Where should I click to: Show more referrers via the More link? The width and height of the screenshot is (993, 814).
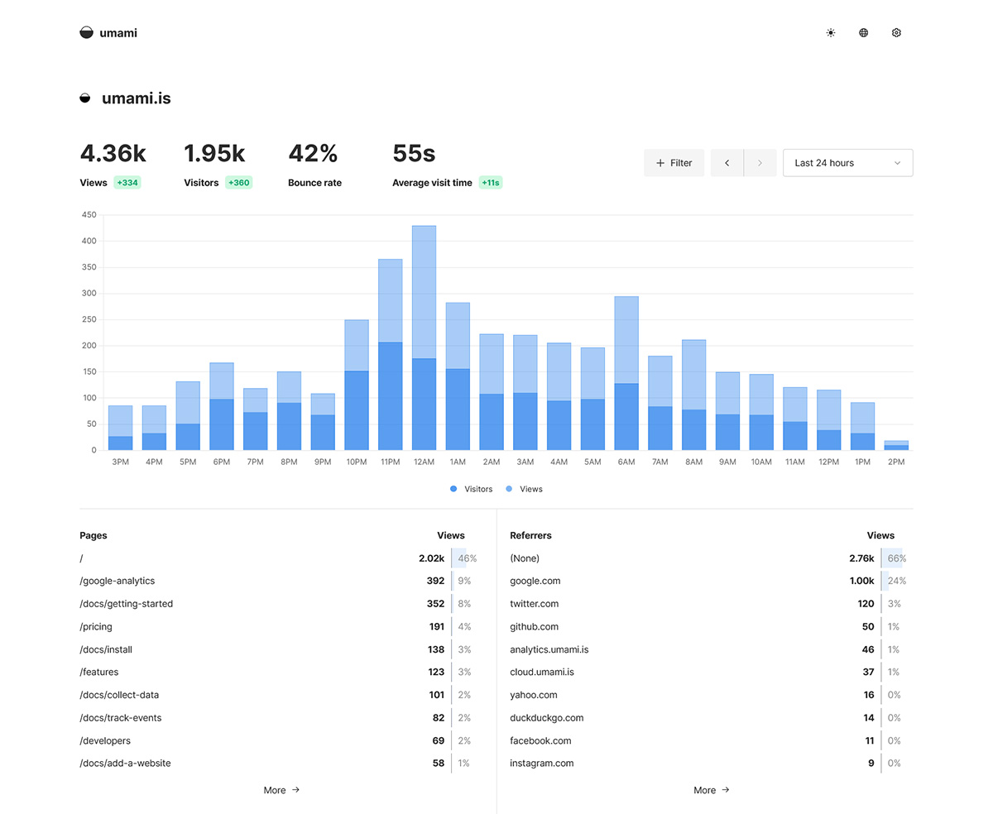coord(710,790)
